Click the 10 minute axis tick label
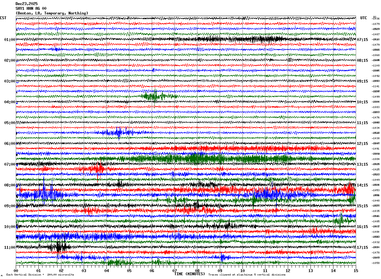This screenshot has width=381, height=279. coord(242,270)
